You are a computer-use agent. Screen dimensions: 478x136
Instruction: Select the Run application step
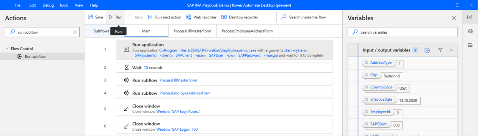click(x=224, y=50)
